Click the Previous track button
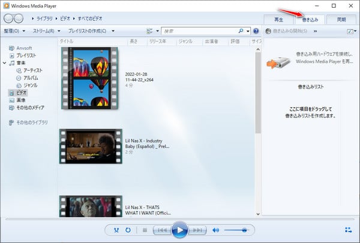Viewport: 360px width, 243px height. coord(163,230)
